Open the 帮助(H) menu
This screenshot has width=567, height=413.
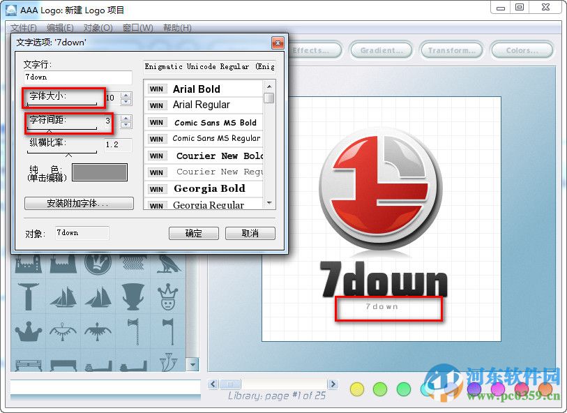[x=177, y=28]
